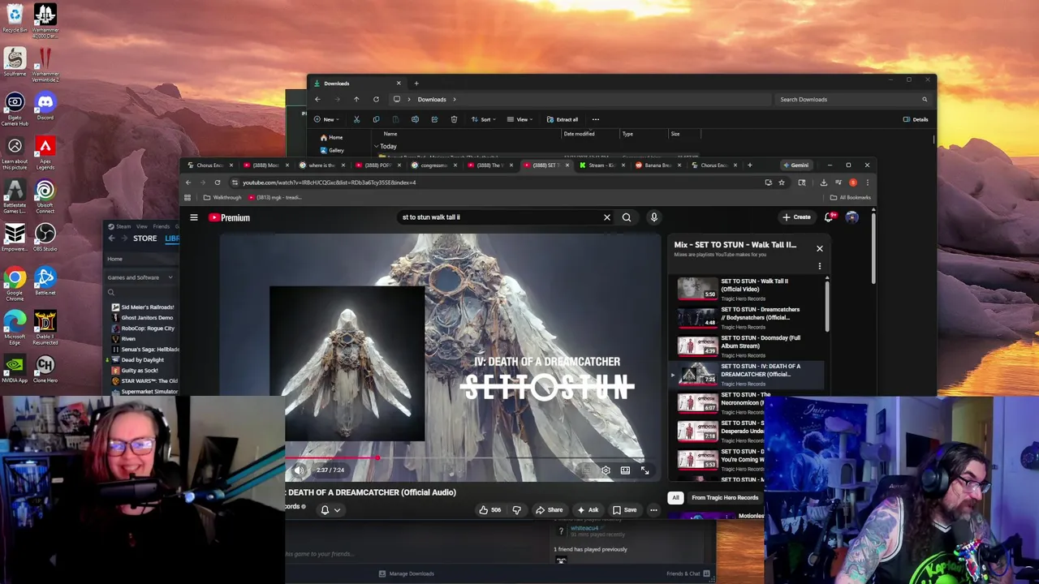1039x584 pixels.
Task: Open the Discord desktop shortcut
Action: (x=45, y=105)
